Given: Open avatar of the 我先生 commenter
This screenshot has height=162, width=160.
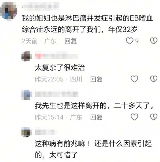Looking at the screenshot, I should [x=27, y=95].
